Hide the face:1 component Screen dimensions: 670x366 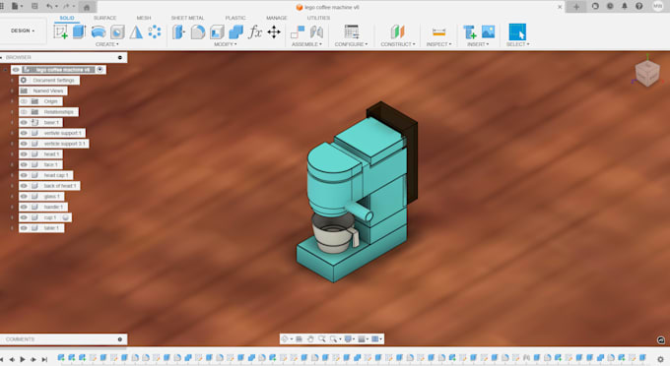24,164
